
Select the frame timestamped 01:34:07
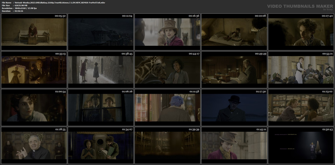pyautogui.click(x=101, y=145)
